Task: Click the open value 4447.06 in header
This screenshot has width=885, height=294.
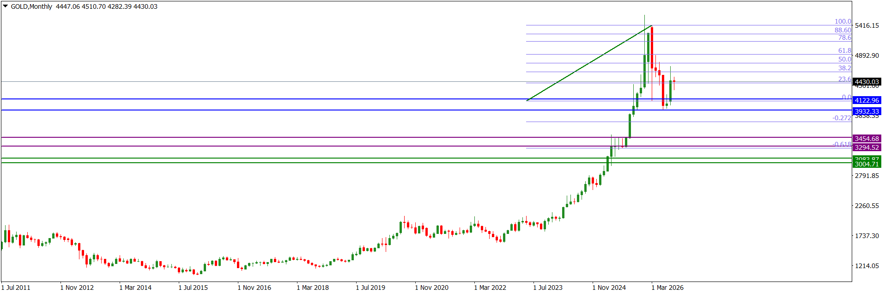Action: (67, 6)
